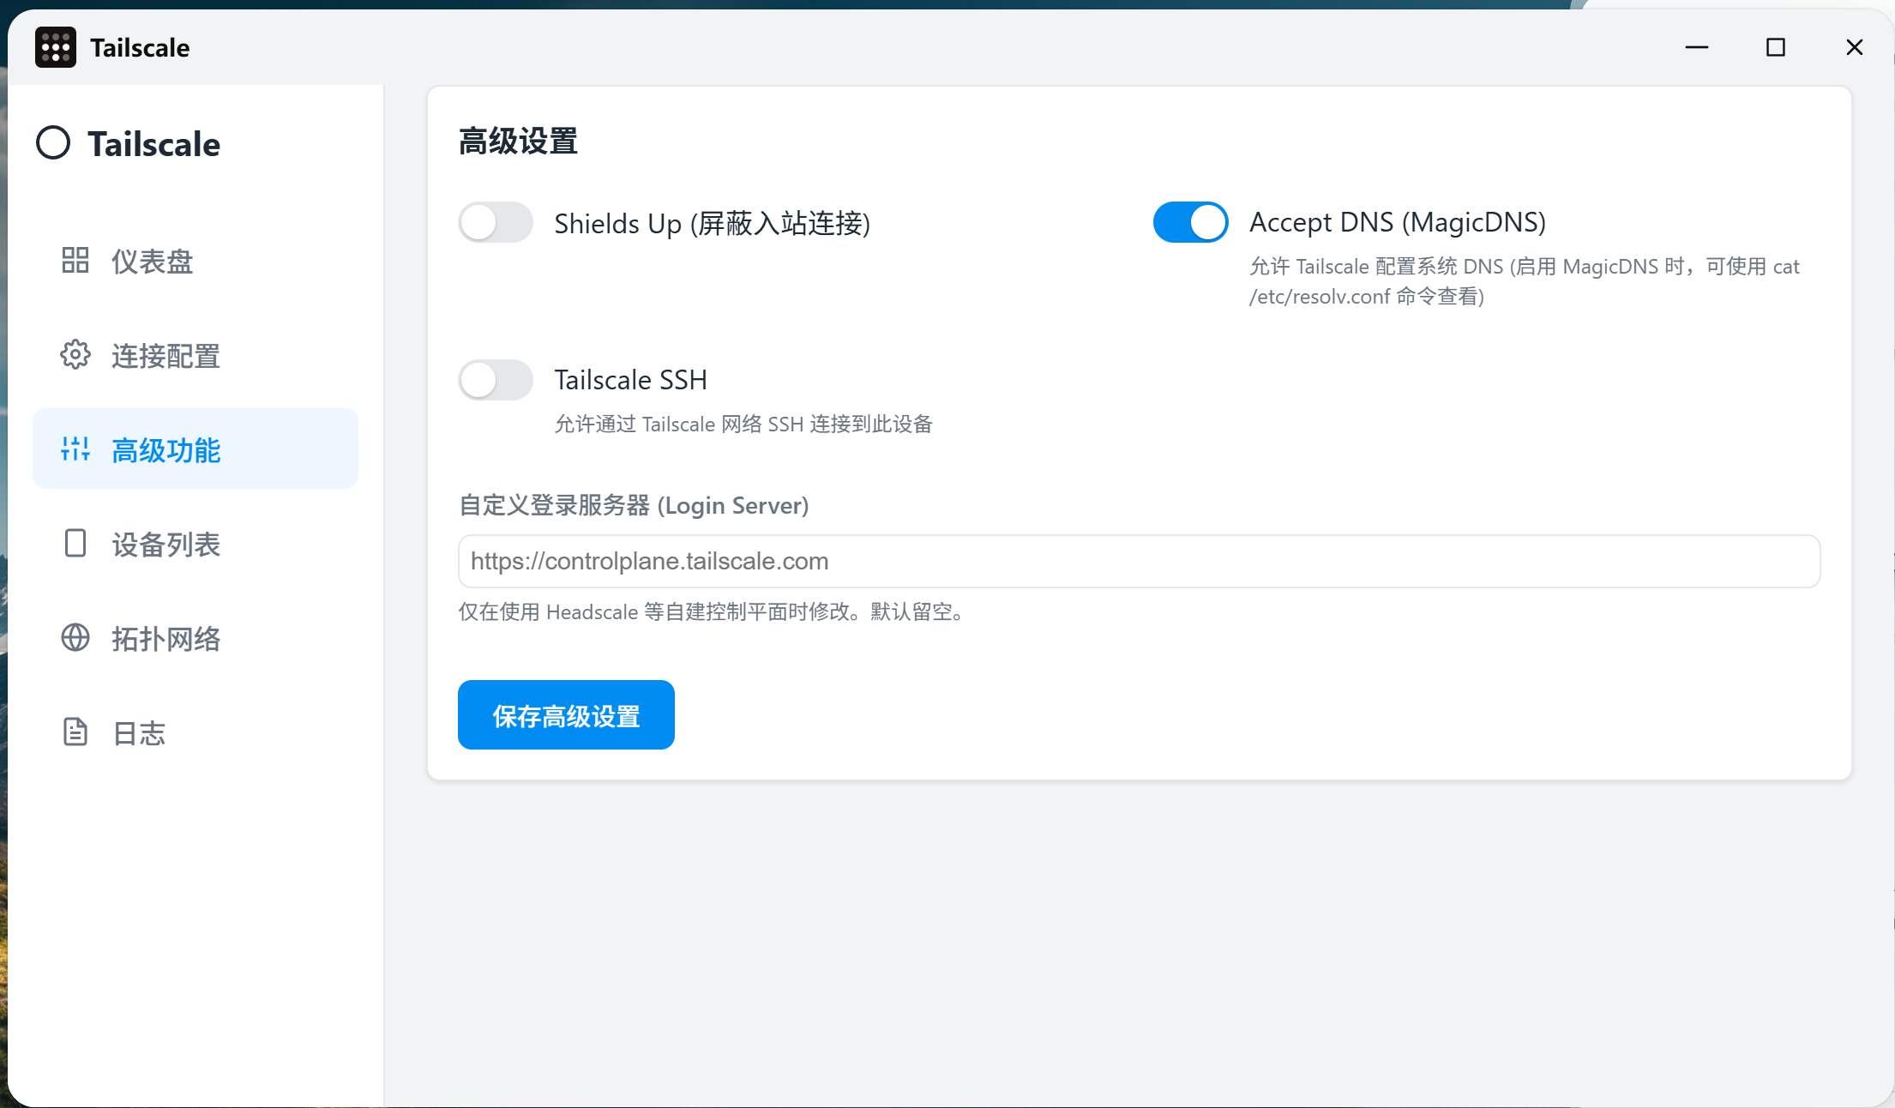The width and height of the screenshot is (1895, 1108).
Task: Navigate to 拓扑网络
Action: pyautogui.click(x=167, y=638)
